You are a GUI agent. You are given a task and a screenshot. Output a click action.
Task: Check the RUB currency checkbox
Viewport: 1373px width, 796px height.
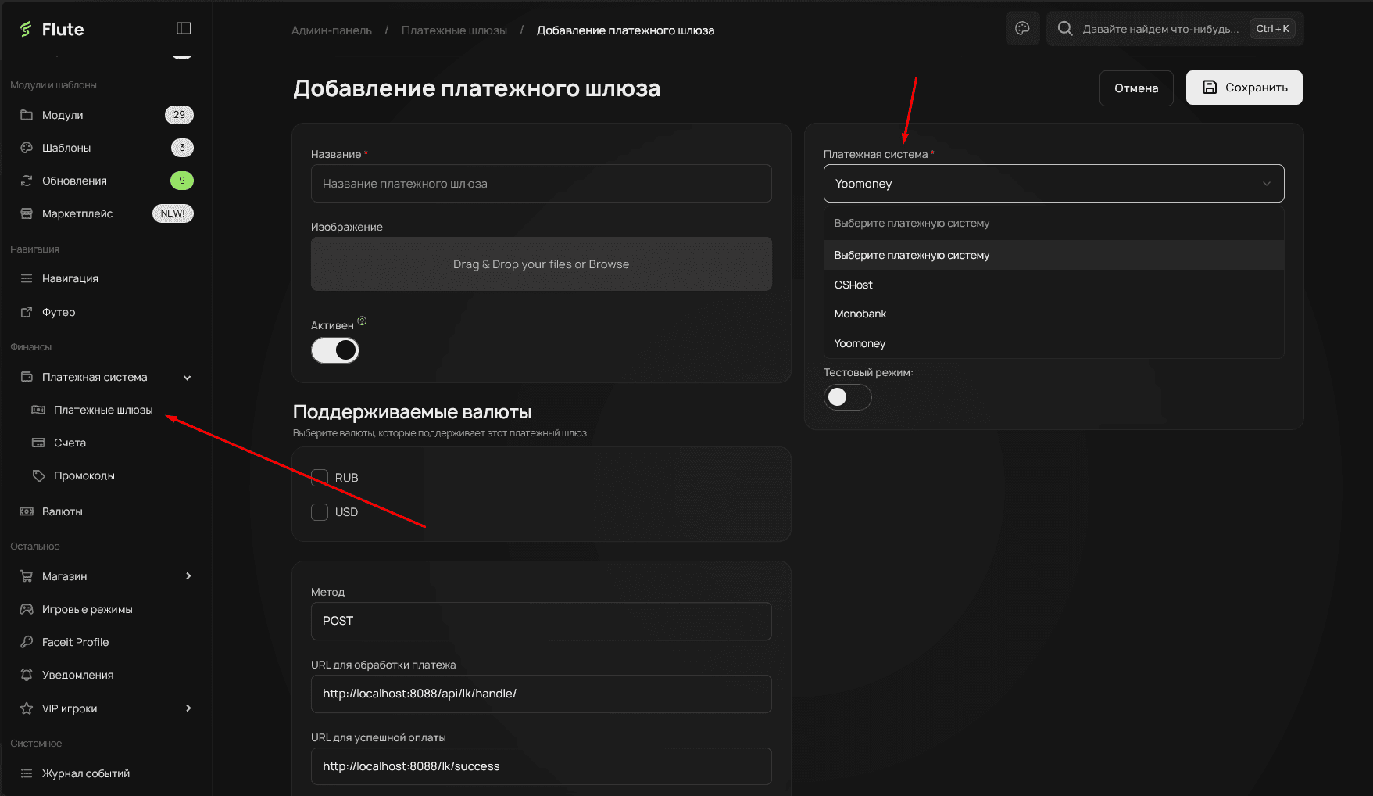point(319,477)
